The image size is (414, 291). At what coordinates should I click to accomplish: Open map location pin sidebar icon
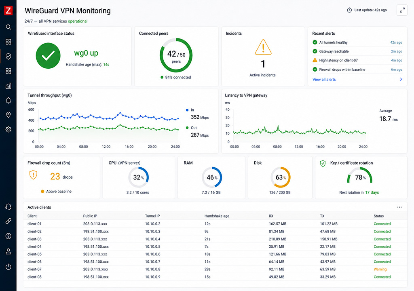[8, 115]
